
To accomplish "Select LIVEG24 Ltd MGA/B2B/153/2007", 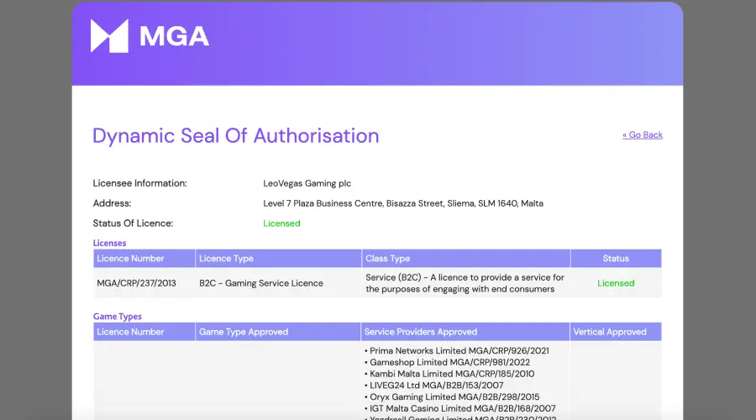I will (x=436, y=386).
